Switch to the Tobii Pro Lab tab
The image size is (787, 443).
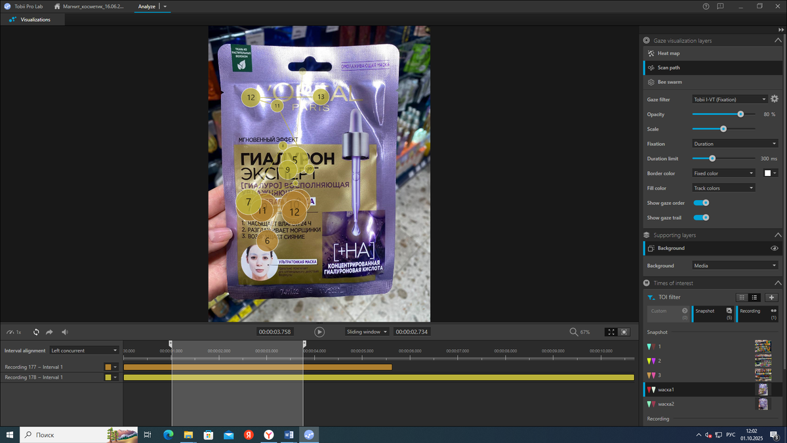click(24, 7)
